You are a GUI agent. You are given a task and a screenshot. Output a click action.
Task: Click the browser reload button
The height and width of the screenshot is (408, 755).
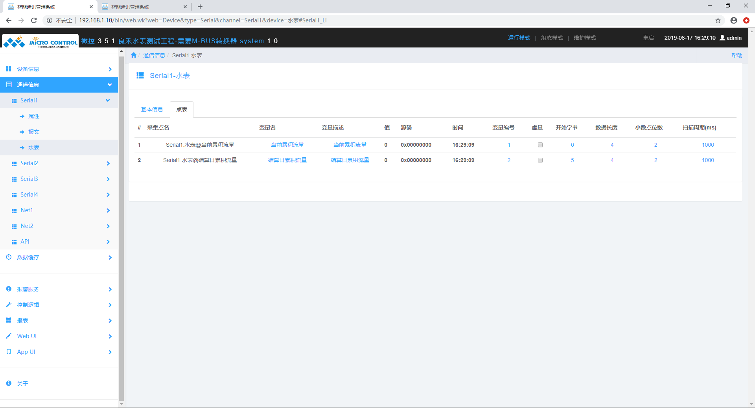[x=34, y=20]
